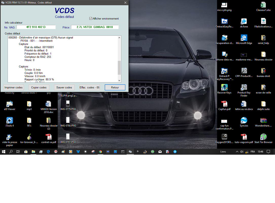
Task: Select the Syncios desktop icon
Action: pyautogui.click(x=244, y=122)
